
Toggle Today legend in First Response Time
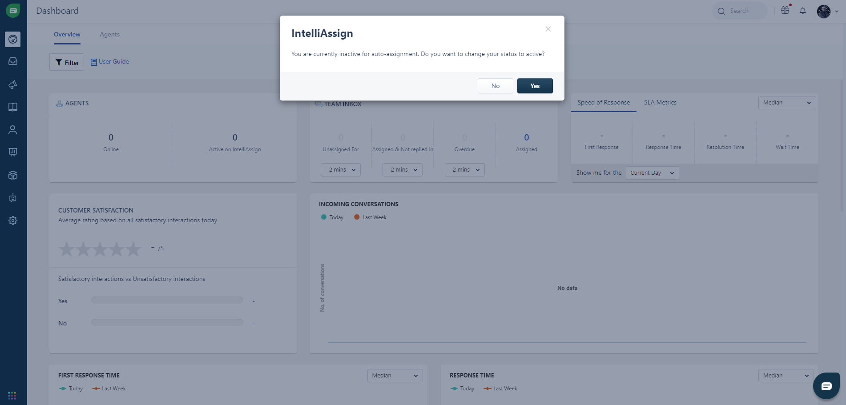coord(71,389)
